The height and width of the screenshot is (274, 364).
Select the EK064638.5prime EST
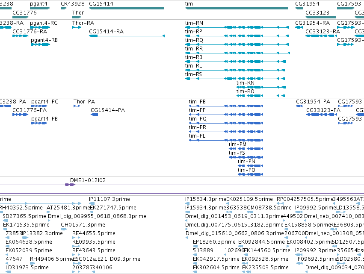coord(7,246)
